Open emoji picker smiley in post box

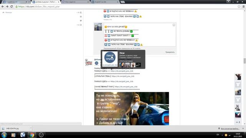(174, 25)
